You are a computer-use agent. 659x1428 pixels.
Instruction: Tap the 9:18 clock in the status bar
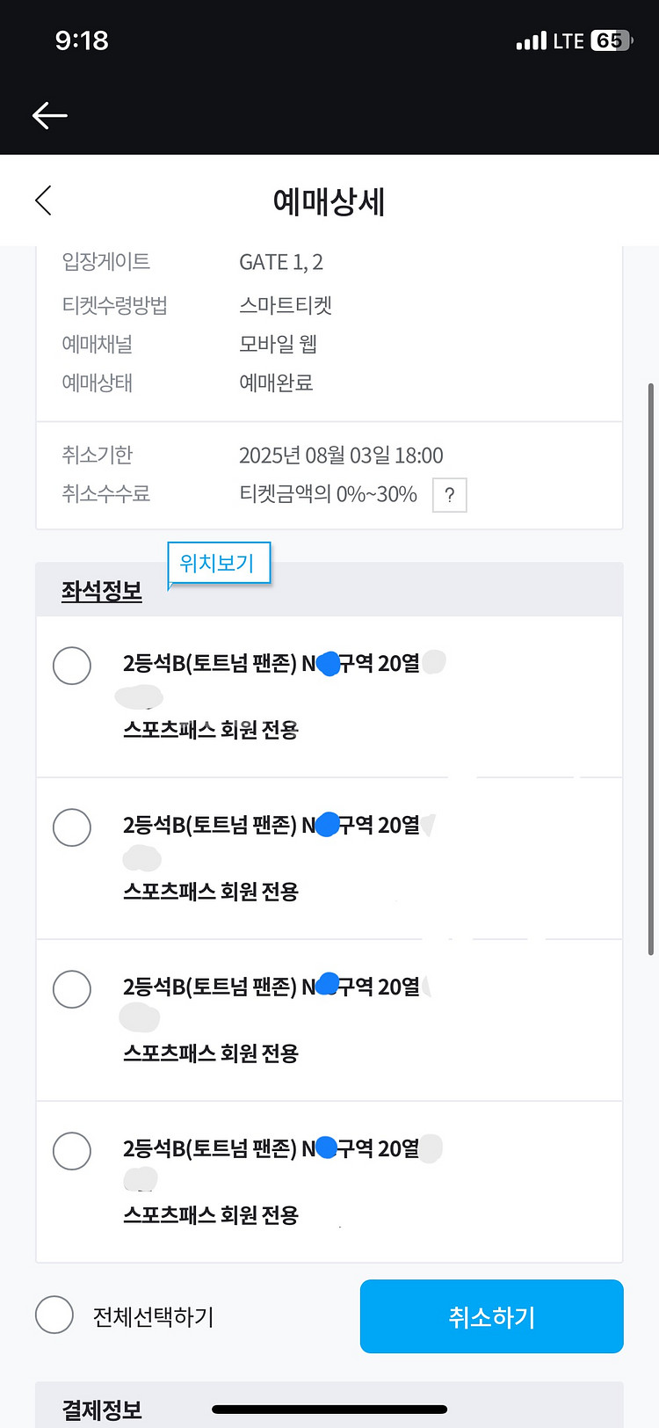[82, 40]
